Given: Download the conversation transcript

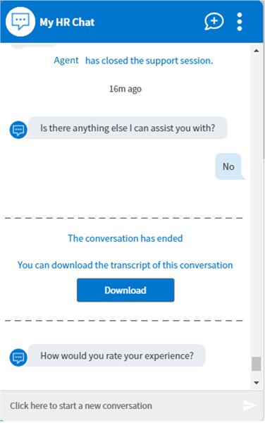Looking at the screenshot, I should (x=125, y=290).
